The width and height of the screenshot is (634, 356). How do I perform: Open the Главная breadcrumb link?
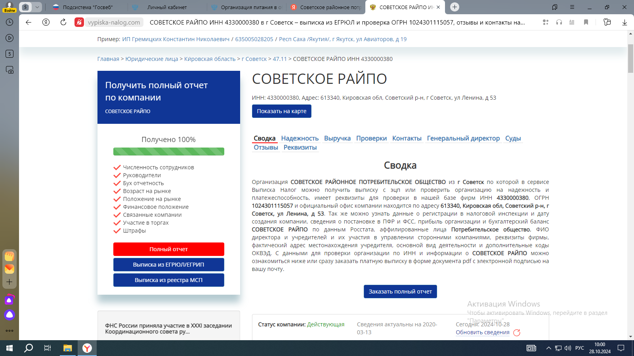[108, 59]
